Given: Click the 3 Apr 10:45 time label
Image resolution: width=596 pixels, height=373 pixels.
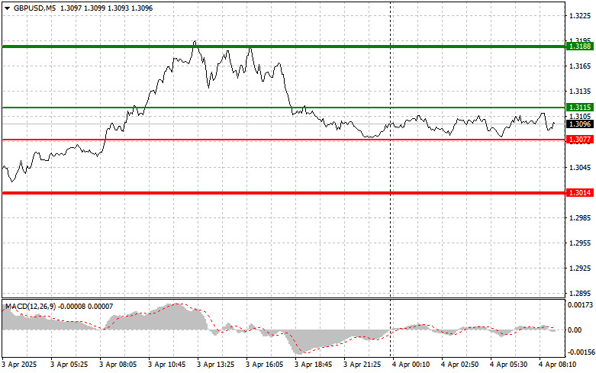Looking at the screenshot, I should (167, 365).
